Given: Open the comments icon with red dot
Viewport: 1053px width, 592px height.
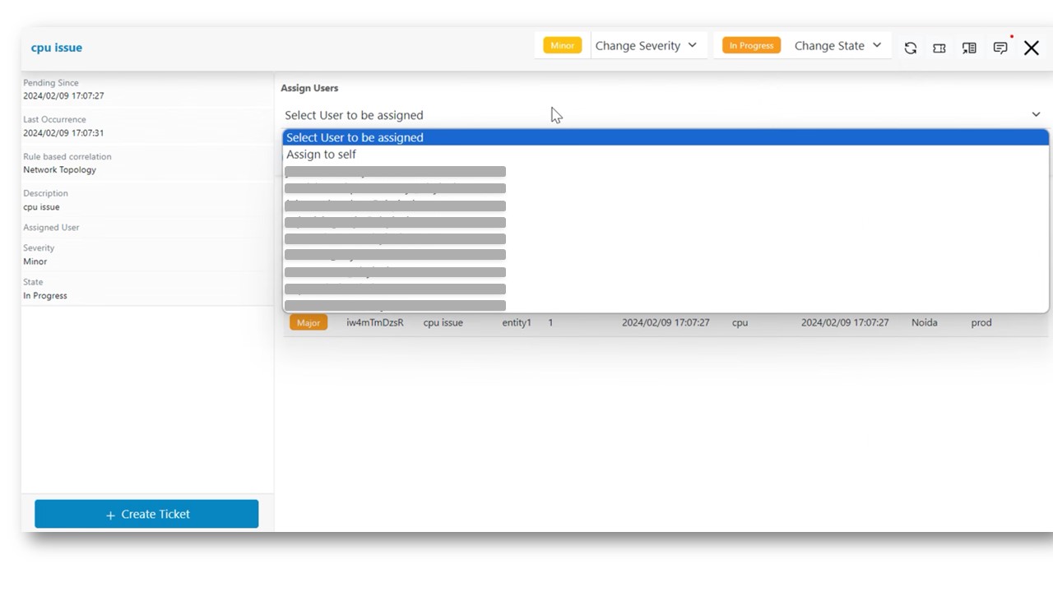Looking at the screenshot, I should pyautogui.click(x=1000, y=48).
